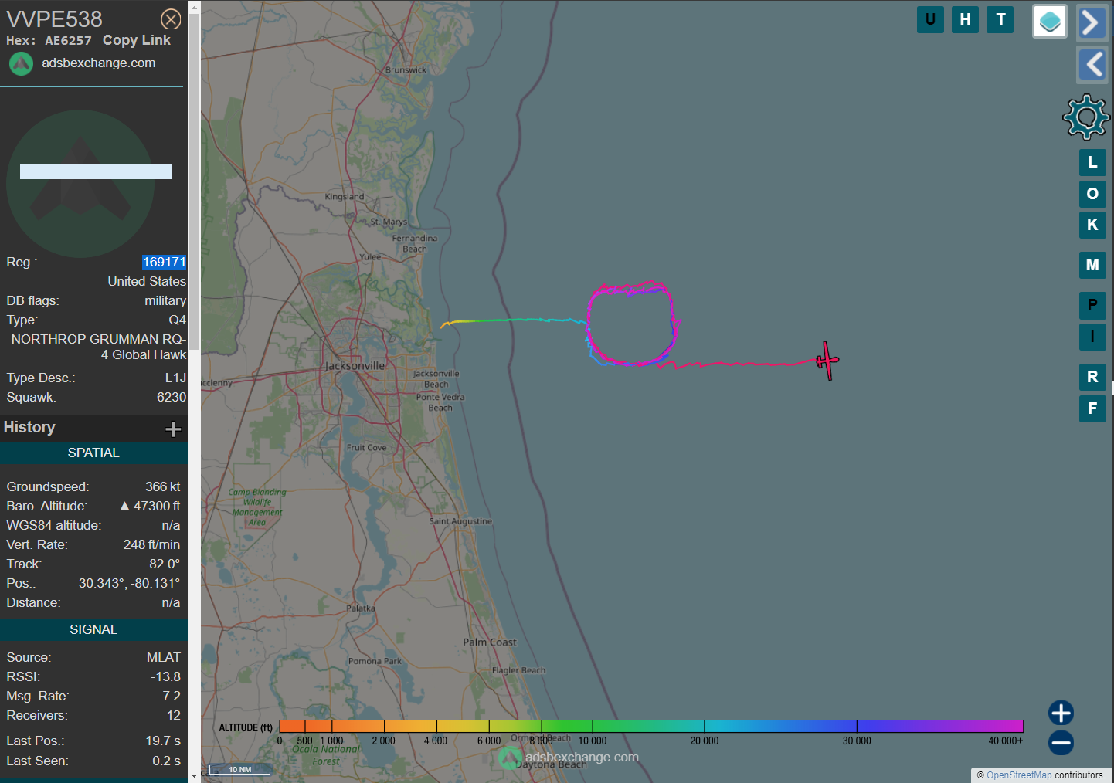This screenshot has height=783, width=1114.
Task: Click the 10 NM scale bar
Action: 239,769
